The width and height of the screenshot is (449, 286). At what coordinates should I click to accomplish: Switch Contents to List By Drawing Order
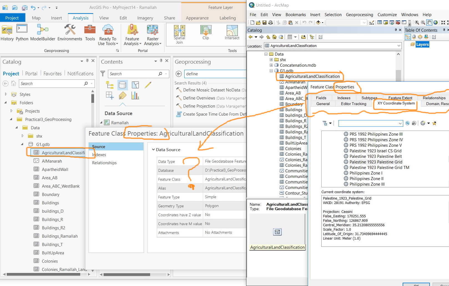tap(110, 85)
